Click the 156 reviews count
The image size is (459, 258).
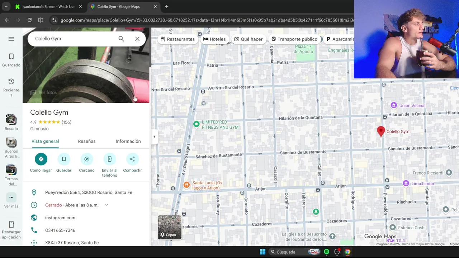(x=66, y=122)
